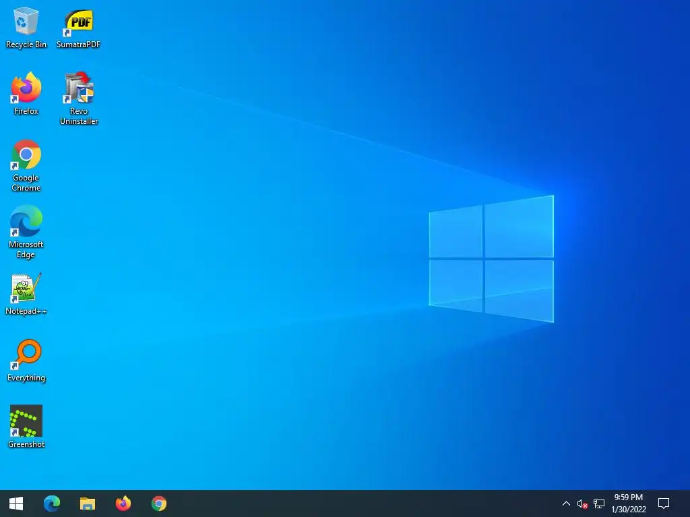Select the Revo Uninstaller desktop shortcut
The image size is (690, 517).
click(79, 98)
